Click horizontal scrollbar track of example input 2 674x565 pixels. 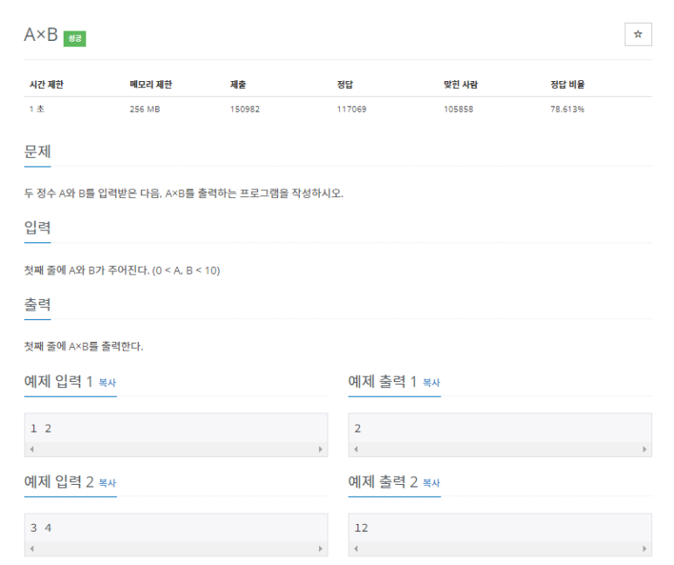click(176, 548)
